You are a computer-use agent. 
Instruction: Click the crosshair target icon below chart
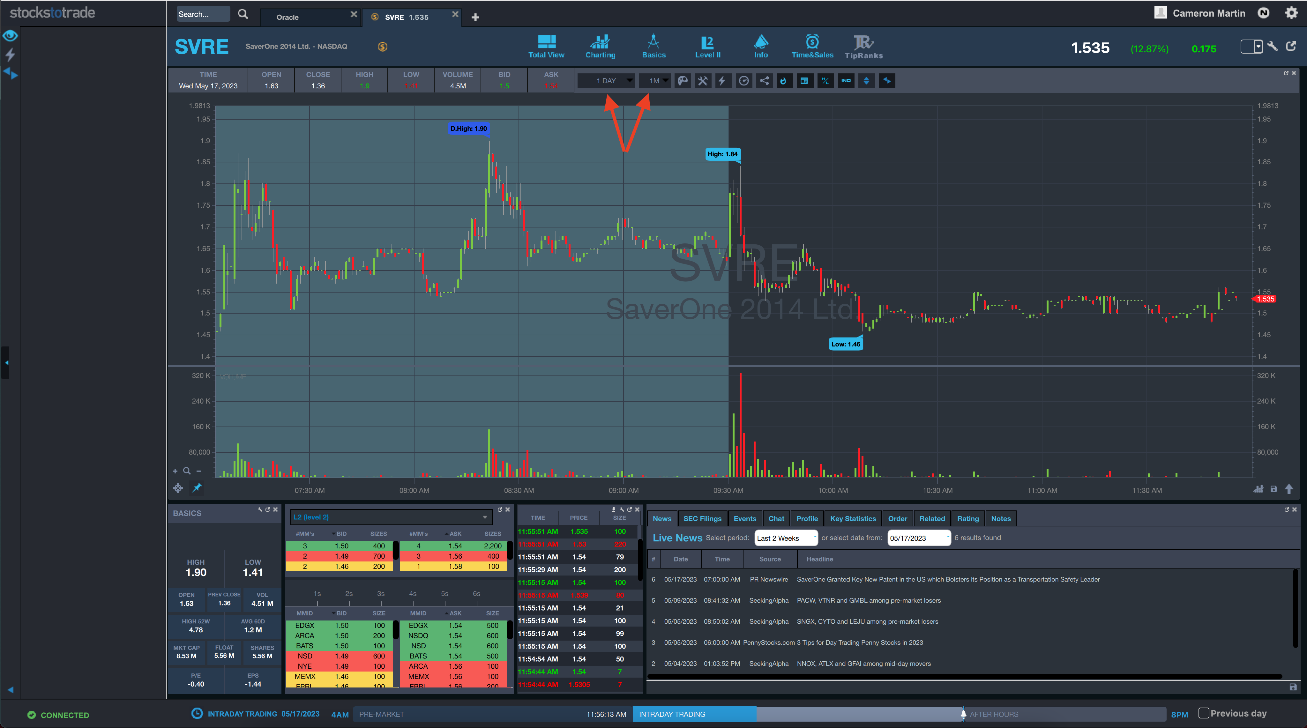tap(178, 488)
